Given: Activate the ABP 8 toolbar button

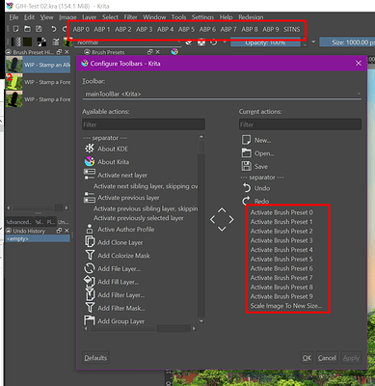Looking at the screenshot, I should tap(250, 29).
